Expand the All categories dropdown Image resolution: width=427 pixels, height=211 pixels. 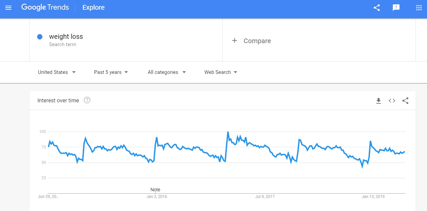[x=167, y=72]
